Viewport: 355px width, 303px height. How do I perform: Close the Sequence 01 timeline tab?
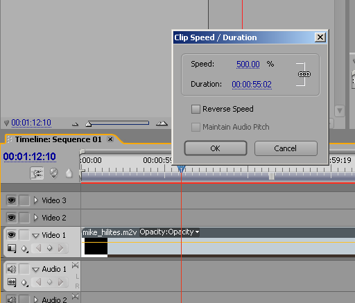110,139
